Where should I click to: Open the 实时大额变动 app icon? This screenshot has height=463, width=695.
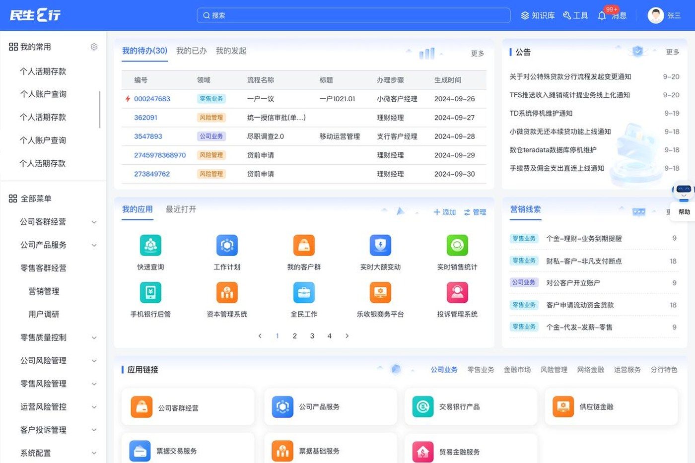coord(380,245)
